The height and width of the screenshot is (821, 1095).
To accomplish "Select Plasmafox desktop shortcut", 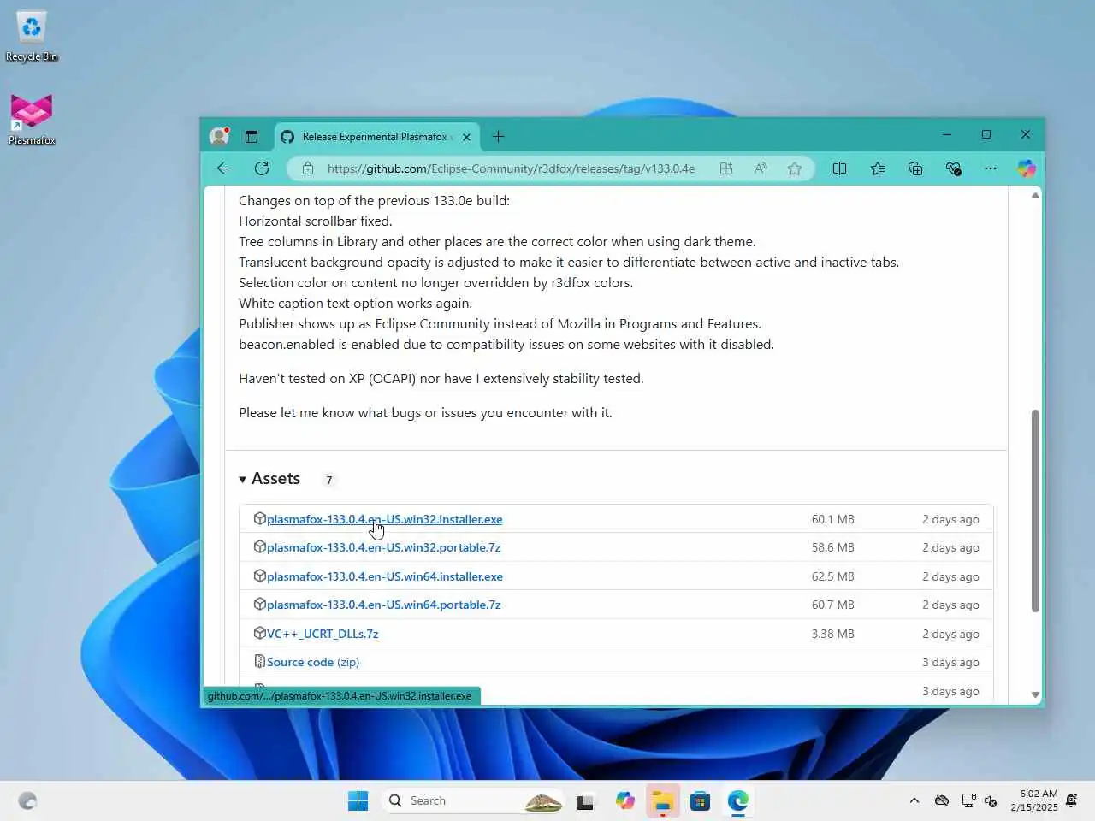I will [x=32, y=120].
